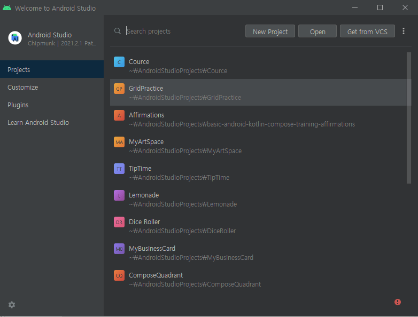Minimize the Welcome to Android Studio window

(355, 7)
